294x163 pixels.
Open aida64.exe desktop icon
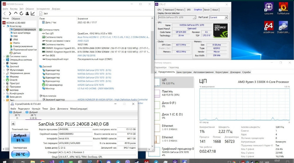click(269, 27)
